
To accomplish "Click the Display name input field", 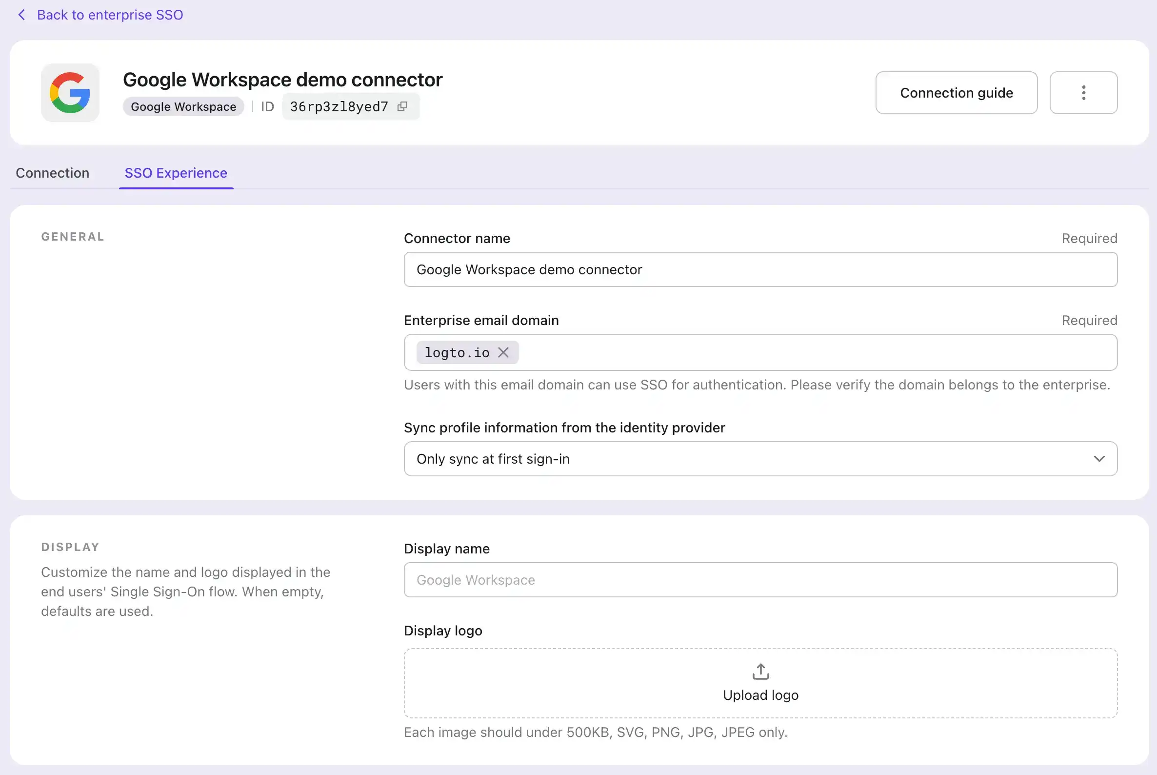I will [760, 580].
